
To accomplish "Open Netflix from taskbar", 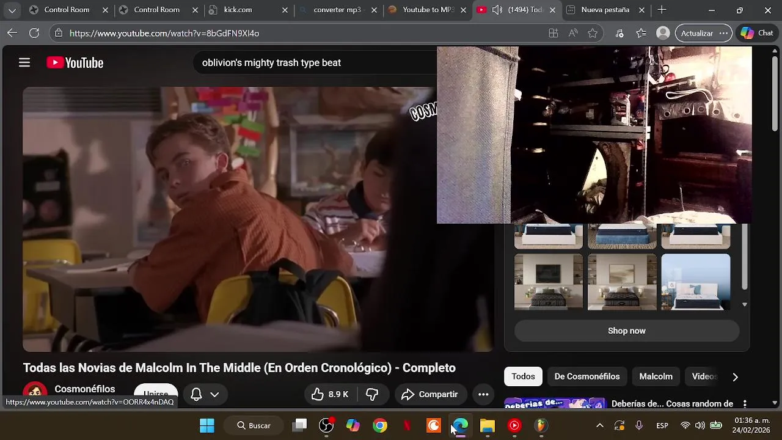I will [x=407, y=425].
